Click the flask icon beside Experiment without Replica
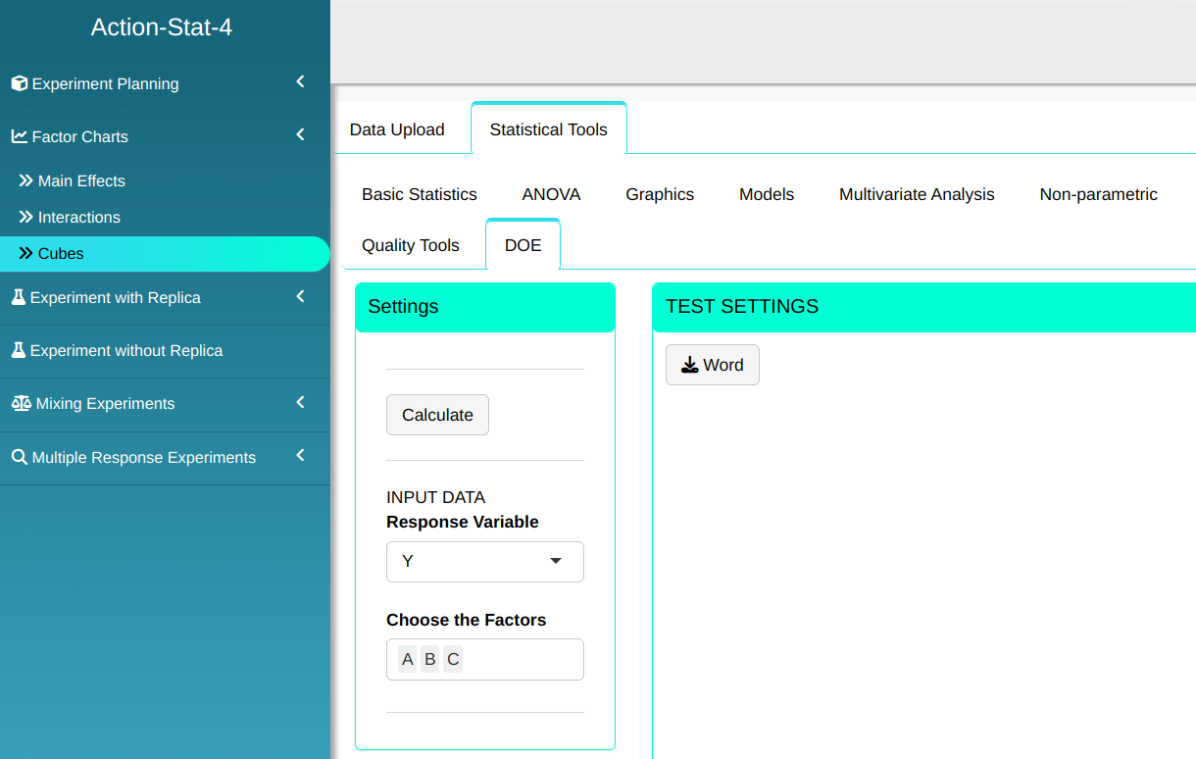 [x=18, y=350]
